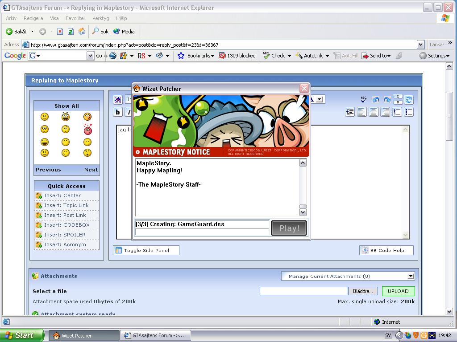Click the Play! button in Wizet Patcher

pos(289,228)
